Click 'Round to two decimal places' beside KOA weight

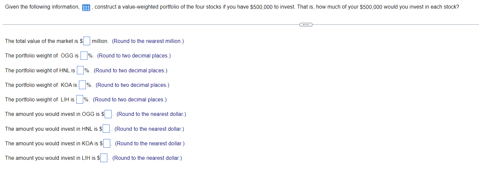click(133, 85)
